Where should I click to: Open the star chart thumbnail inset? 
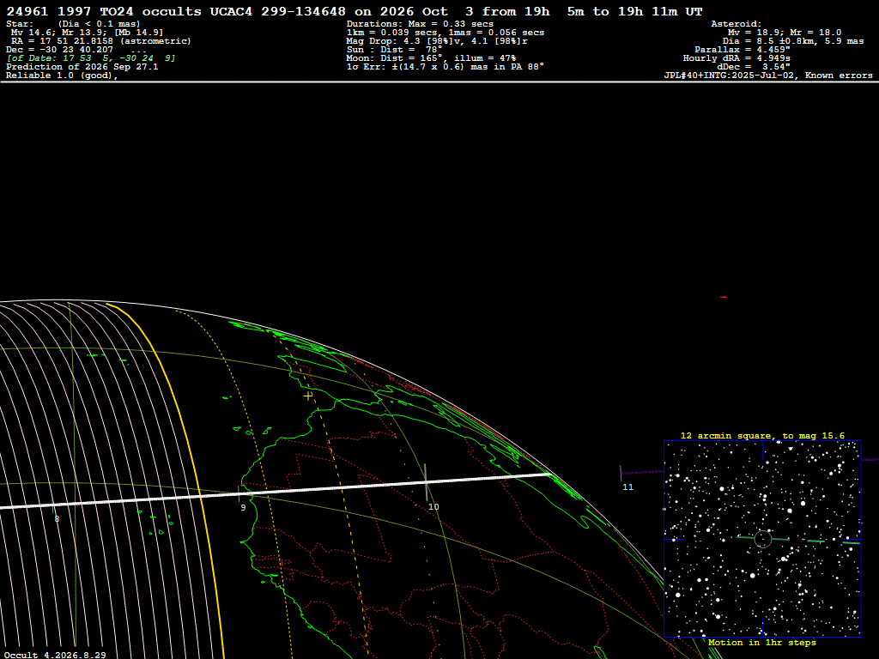(x=762, y=539)
